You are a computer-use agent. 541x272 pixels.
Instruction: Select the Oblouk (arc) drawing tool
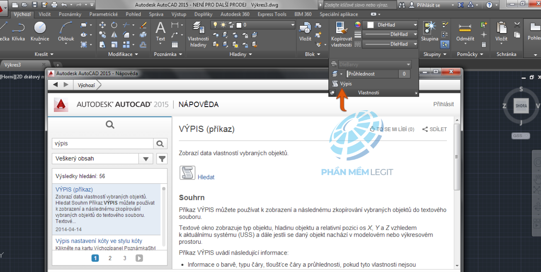tap(66, 32)
